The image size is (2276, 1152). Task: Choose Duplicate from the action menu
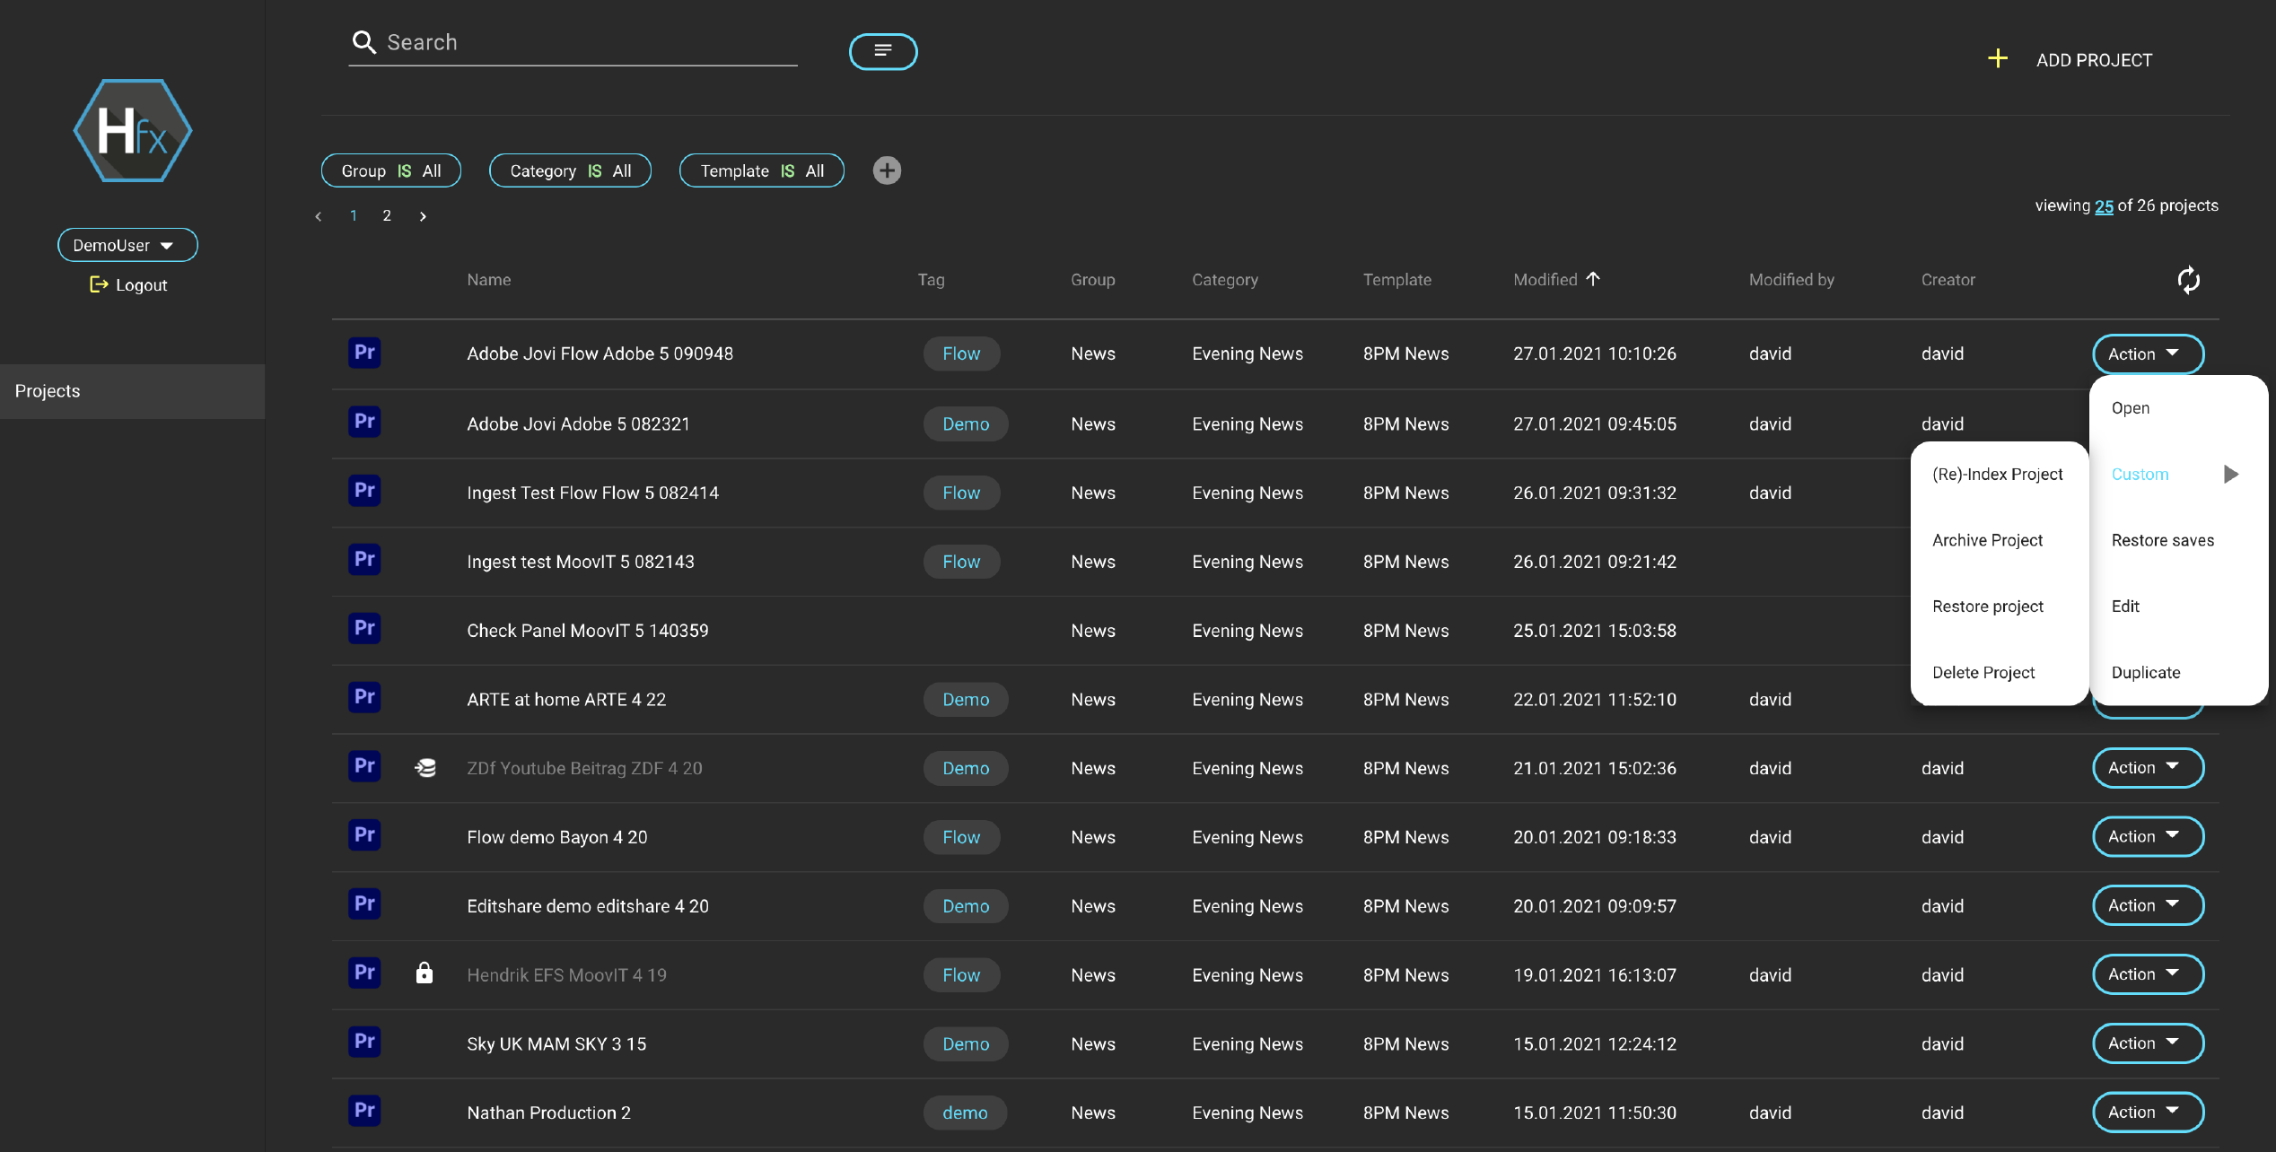point(2145,672)
